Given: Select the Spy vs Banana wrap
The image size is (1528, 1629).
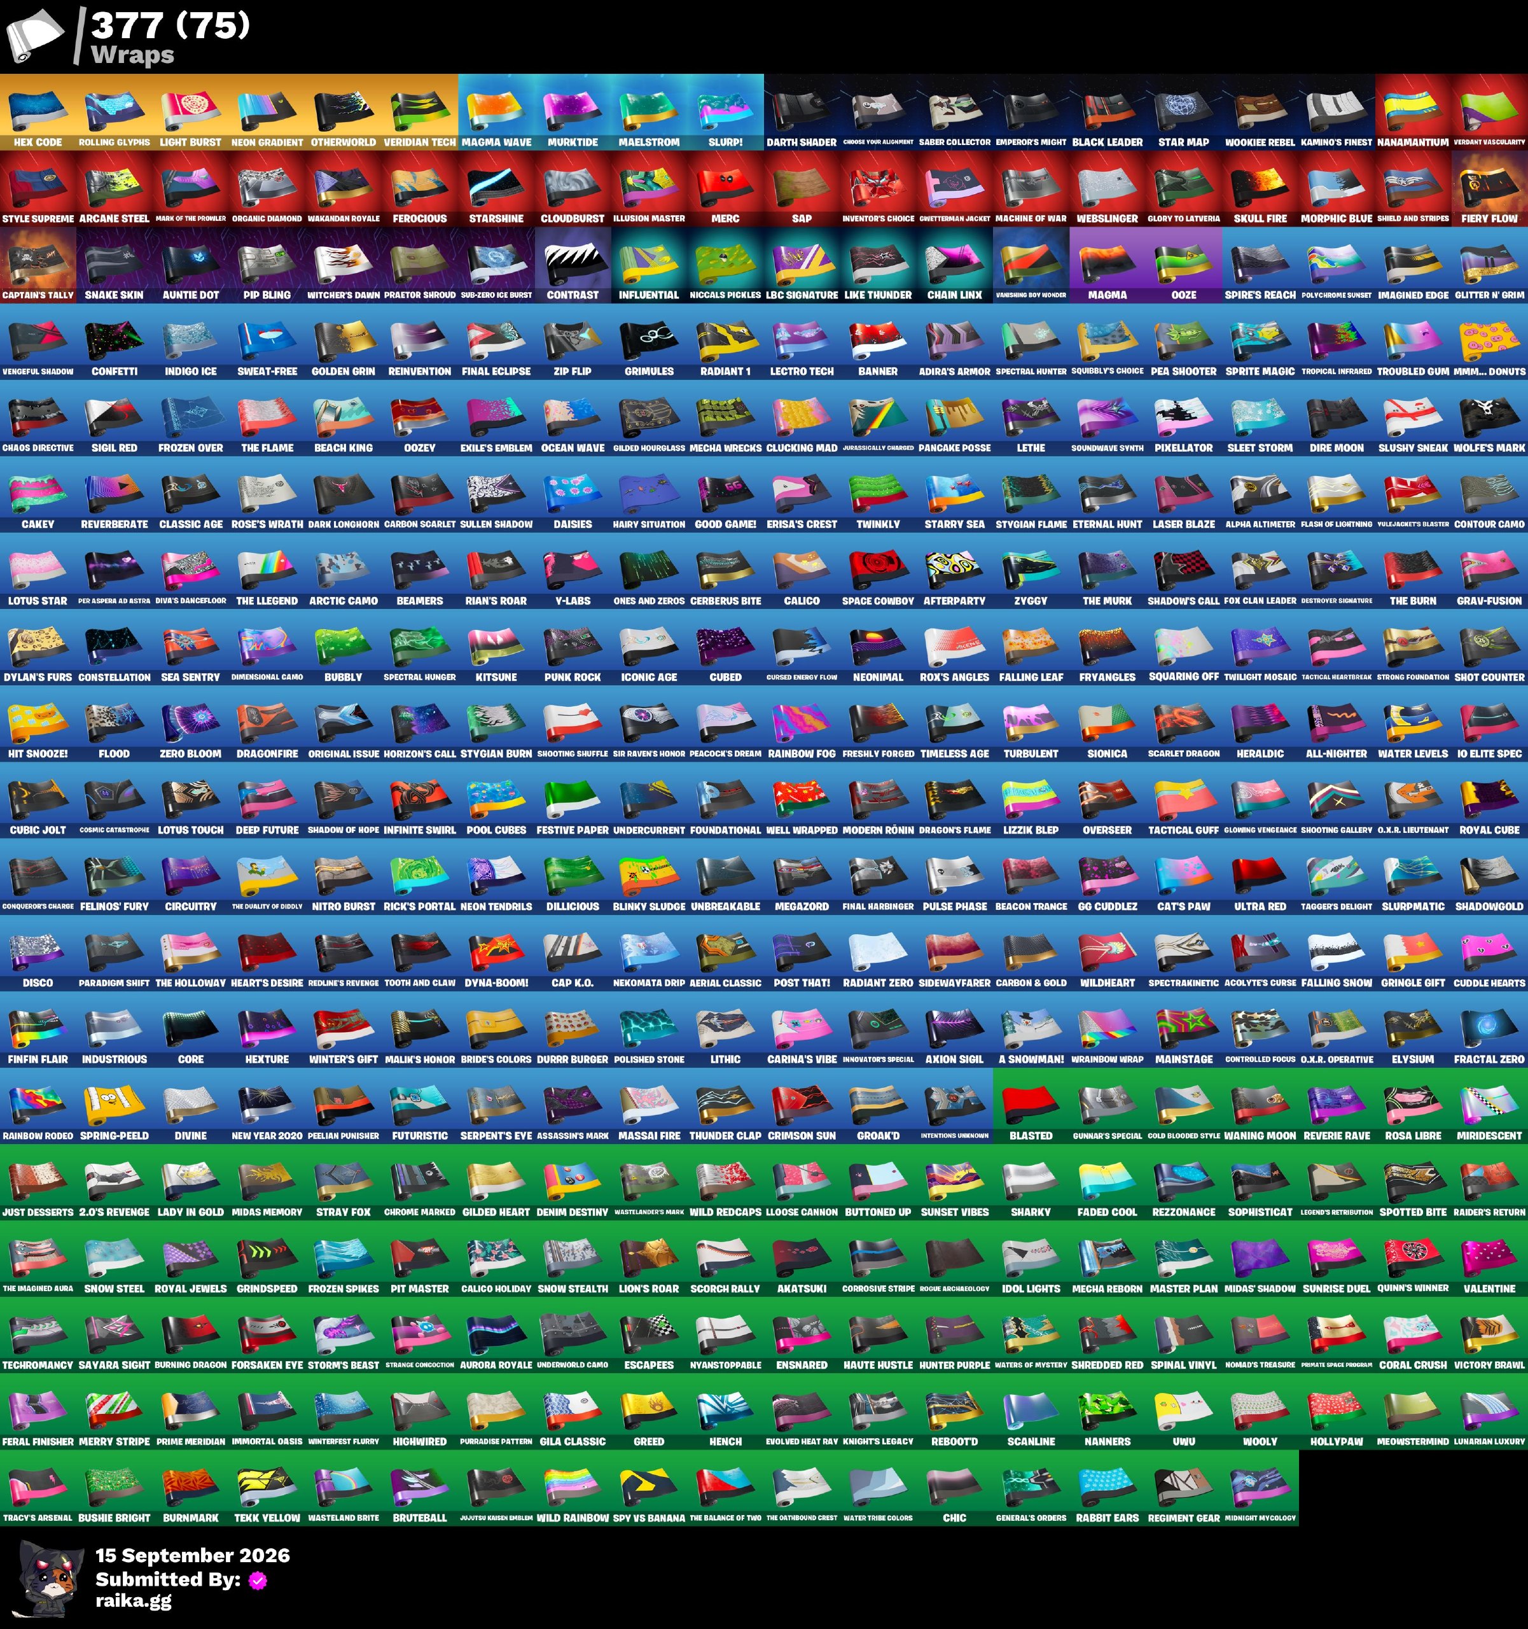Looking at the screenshot, I should (x=649, y=1487).
